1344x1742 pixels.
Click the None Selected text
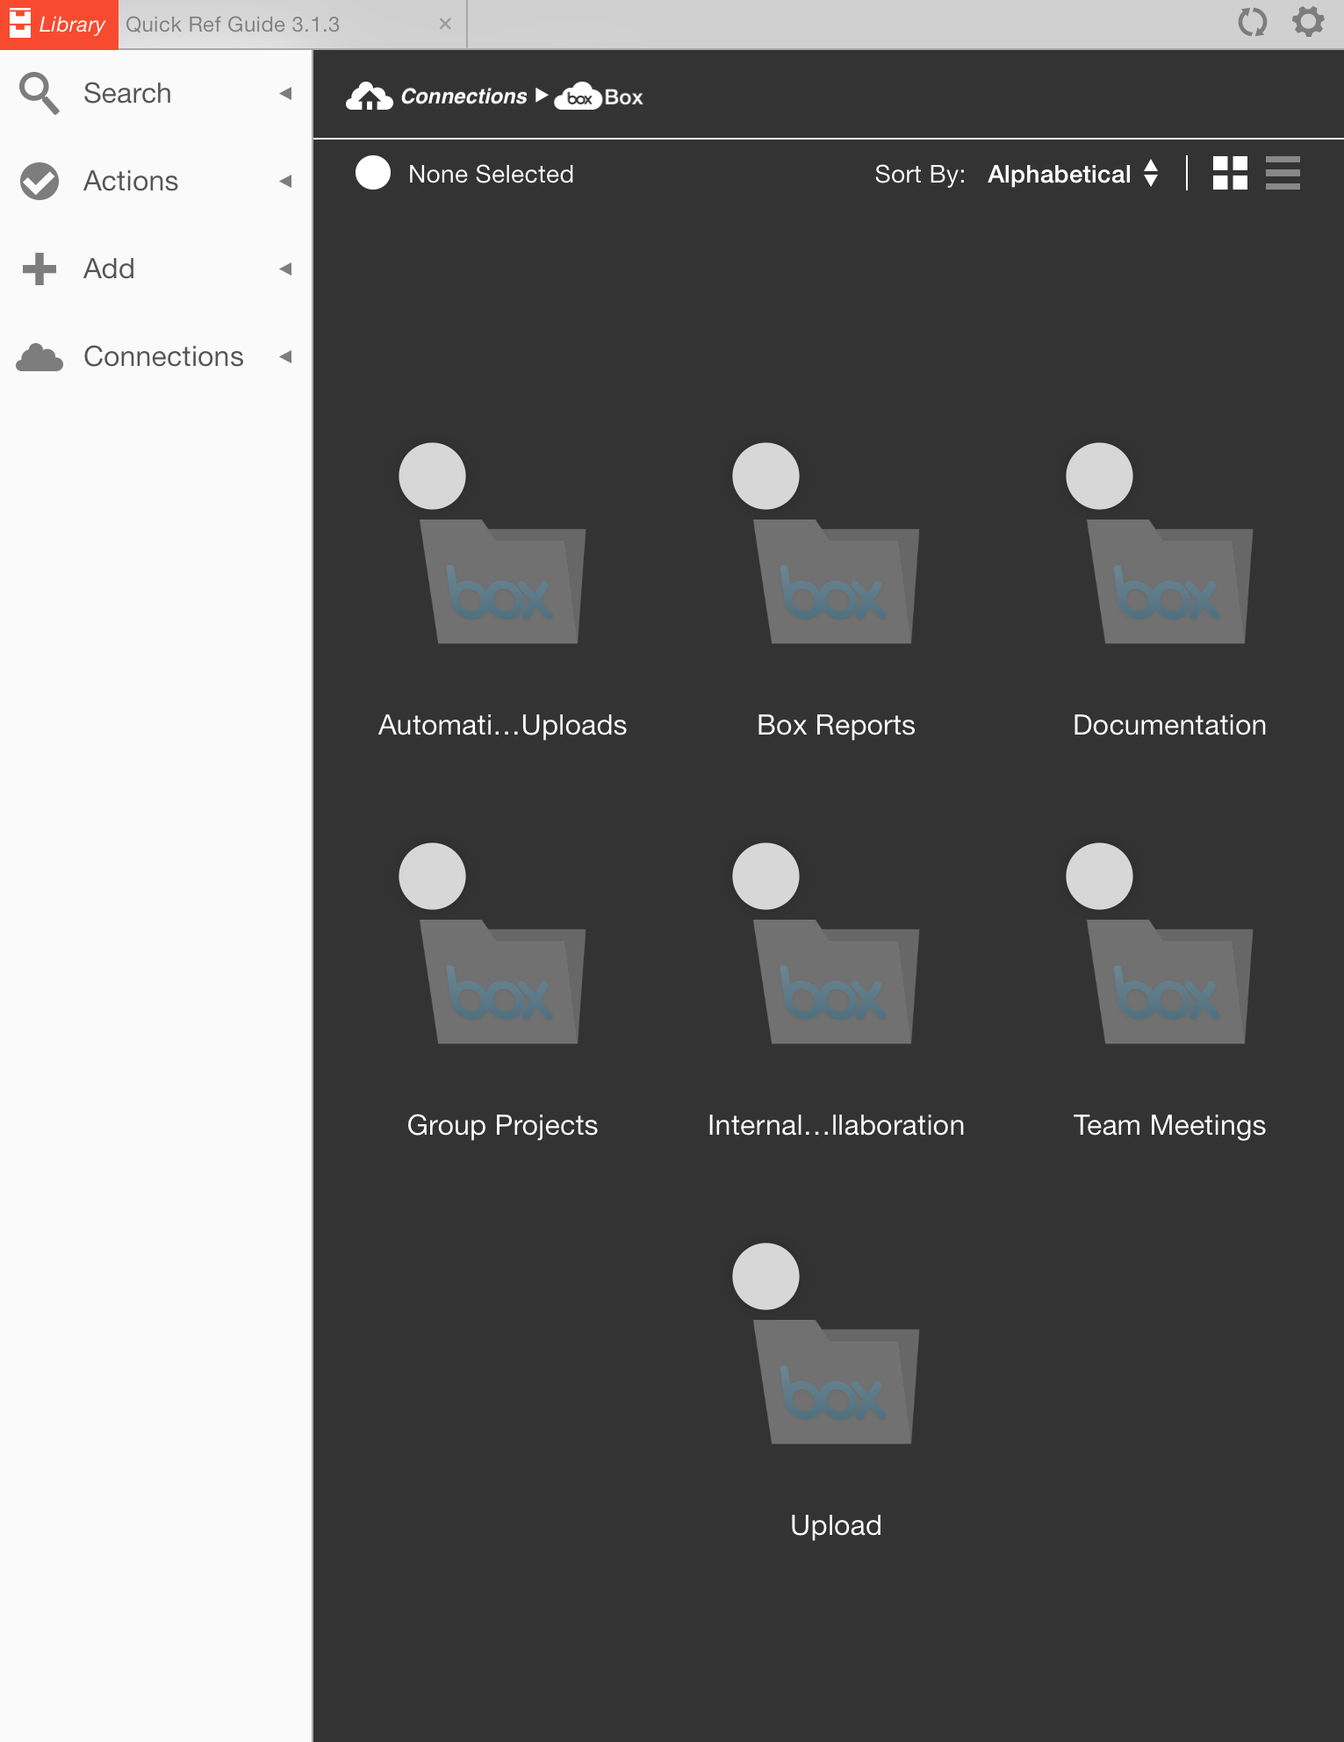pyautogui.click(x=491, y=174)
